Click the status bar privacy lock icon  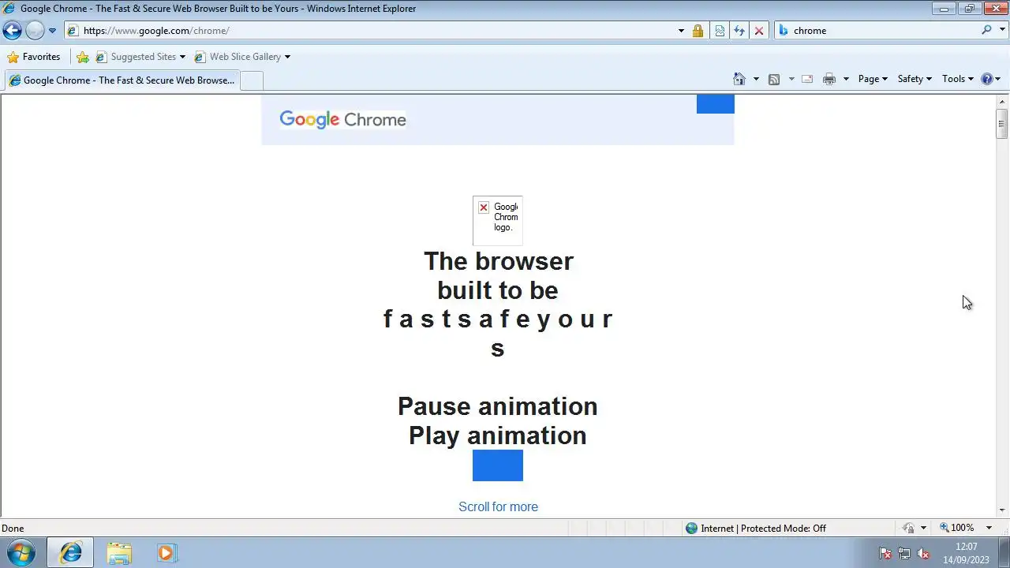point(909,529)
